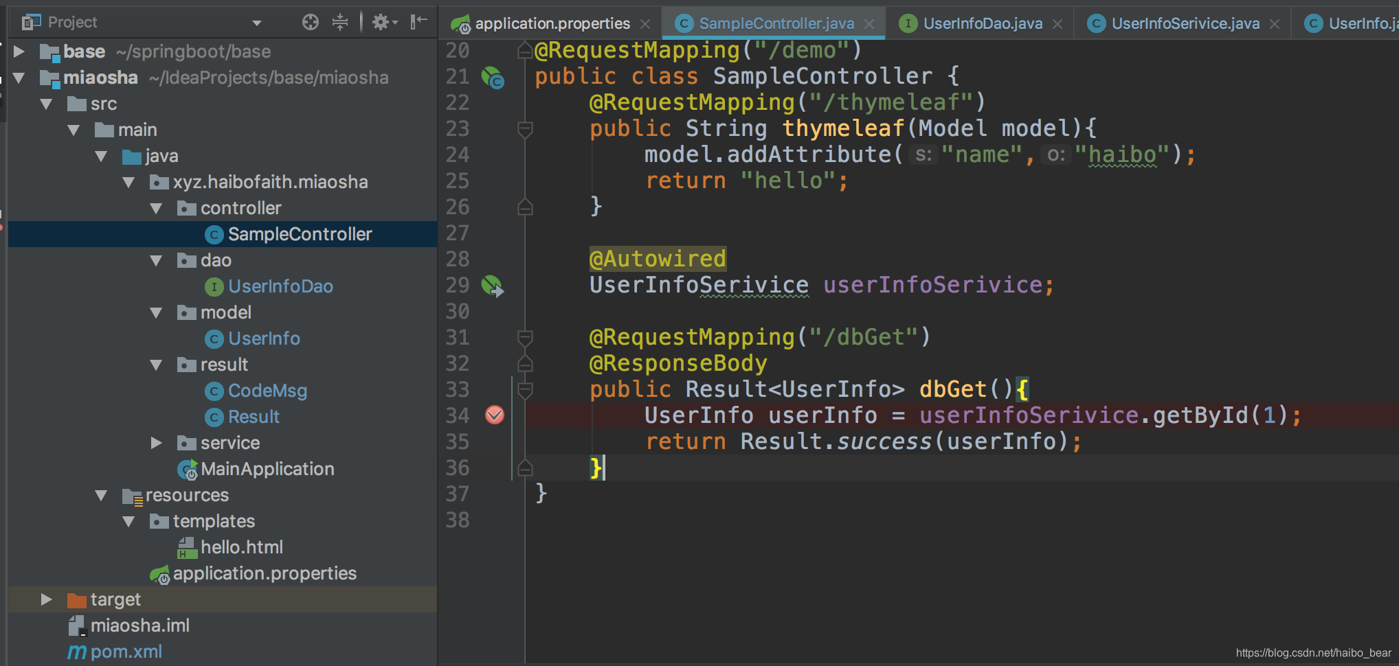Fold the closing brace marker at line 26

click(x=525, y=207)
